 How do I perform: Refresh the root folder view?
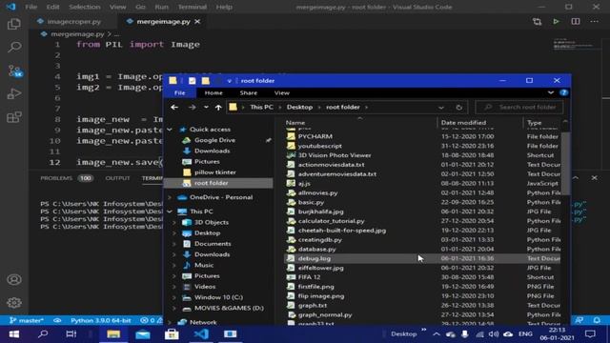[x=459, y=108]
